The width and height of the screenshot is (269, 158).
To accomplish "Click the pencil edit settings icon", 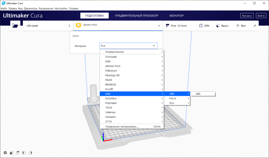I will point(255,26).
